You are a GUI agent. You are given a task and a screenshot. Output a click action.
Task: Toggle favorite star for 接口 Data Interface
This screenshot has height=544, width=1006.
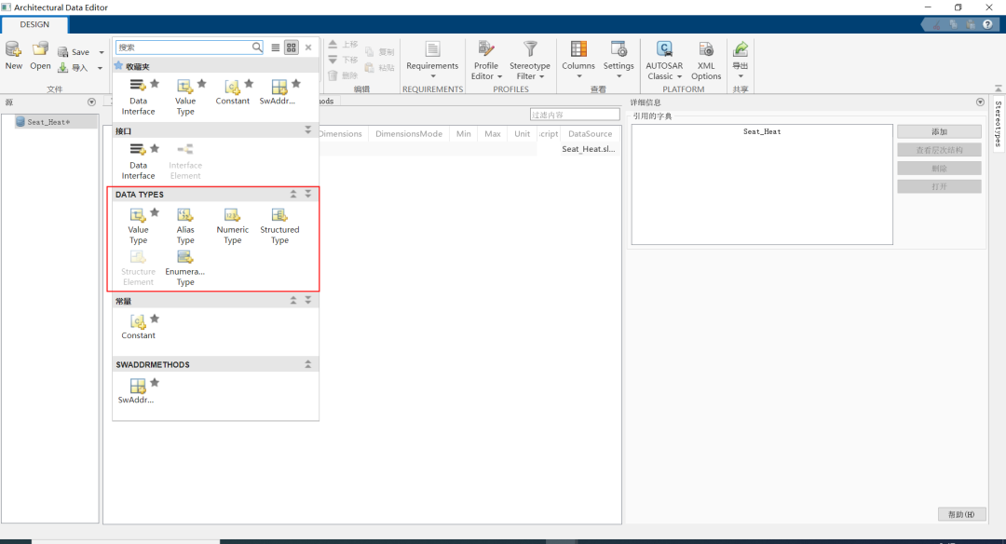[x=155, y=148]
